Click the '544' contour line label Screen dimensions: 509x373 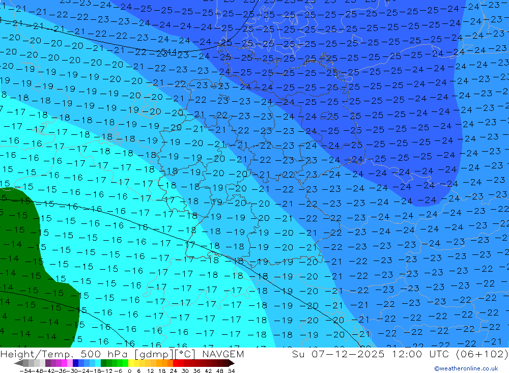(x=168, y=52)
